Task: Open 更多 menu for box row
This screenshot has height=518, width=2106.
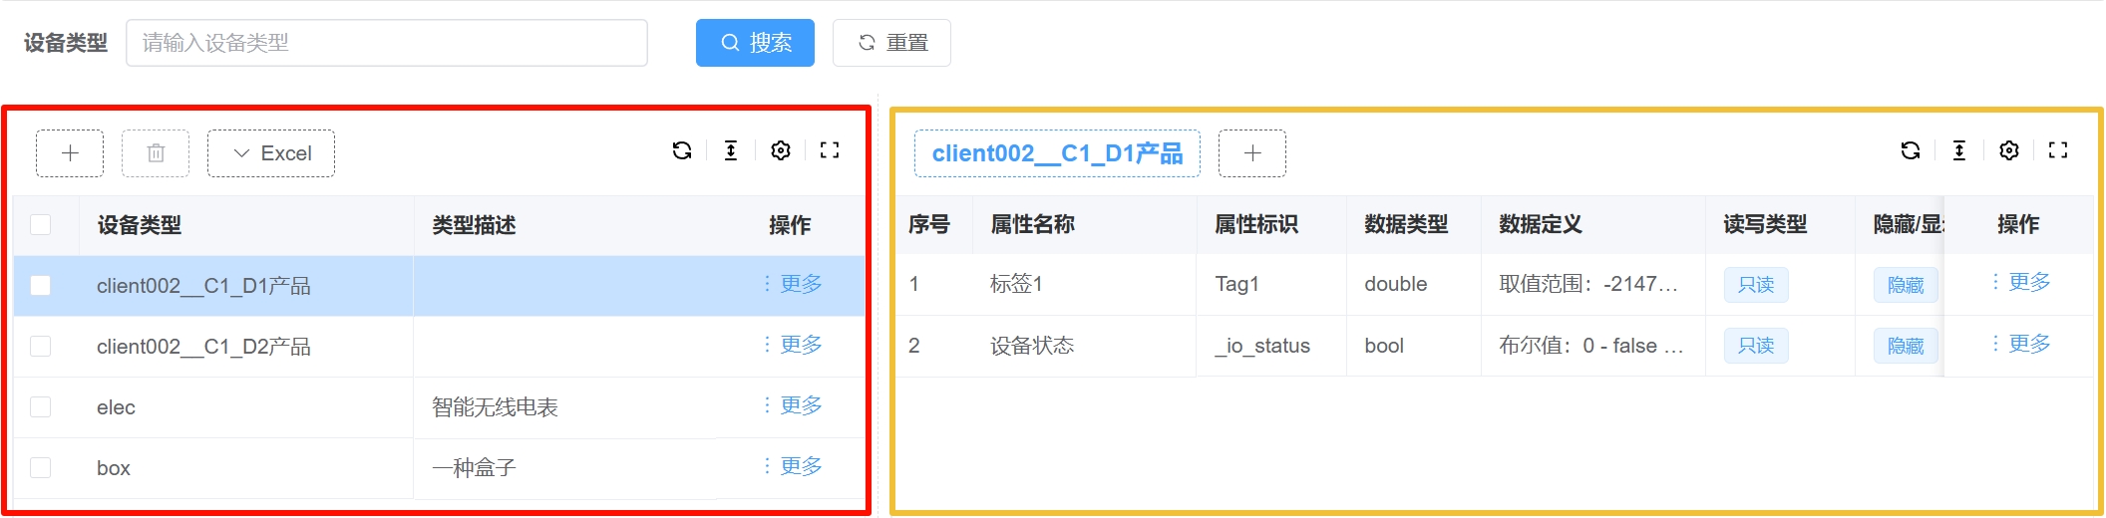Action: click(794, 466)
